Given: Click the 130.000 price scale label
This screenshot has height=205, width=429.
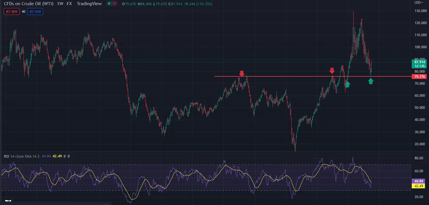Looking at the screenshot, I should pos(419,11).
